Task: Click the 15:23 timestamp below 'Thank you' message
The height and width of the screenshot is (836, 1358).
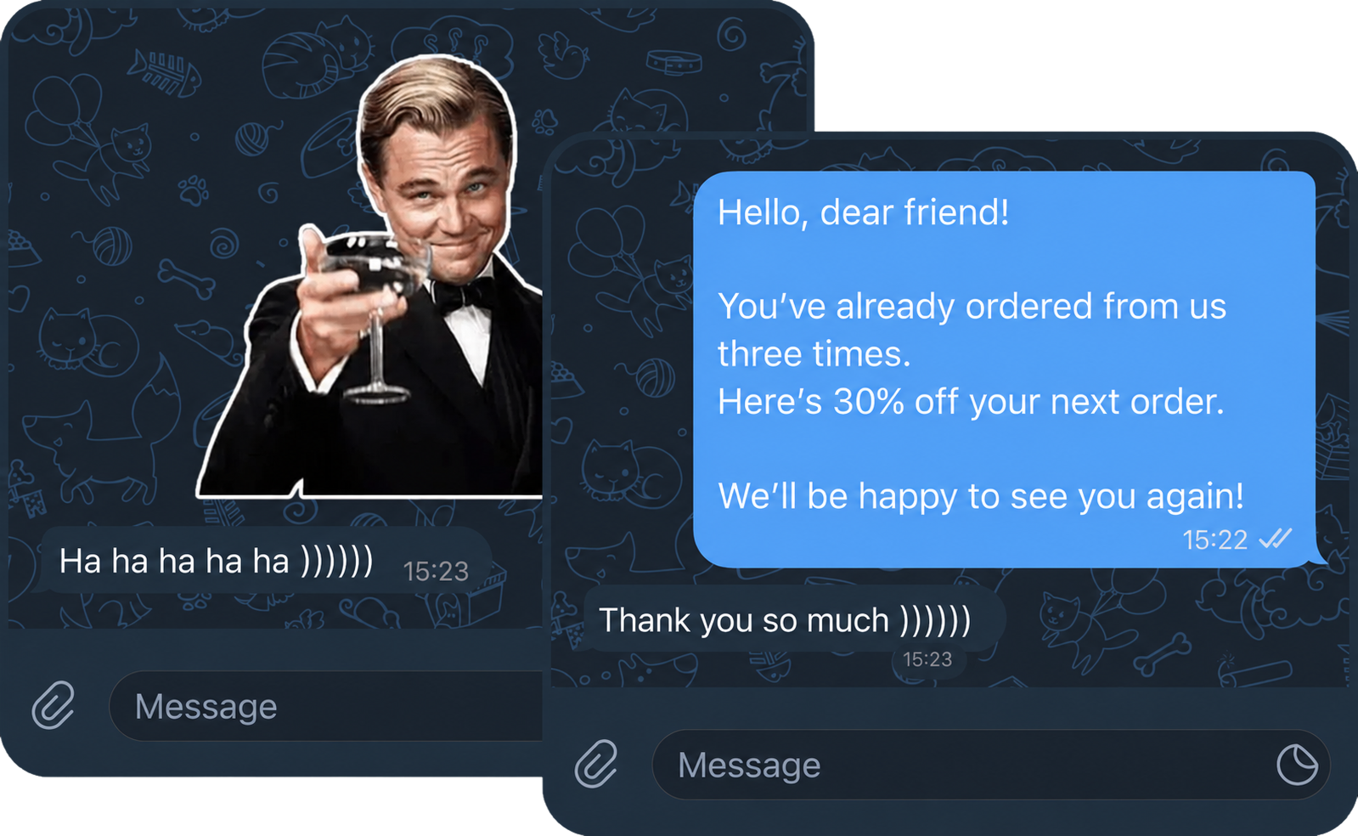Action: point(927,659)
